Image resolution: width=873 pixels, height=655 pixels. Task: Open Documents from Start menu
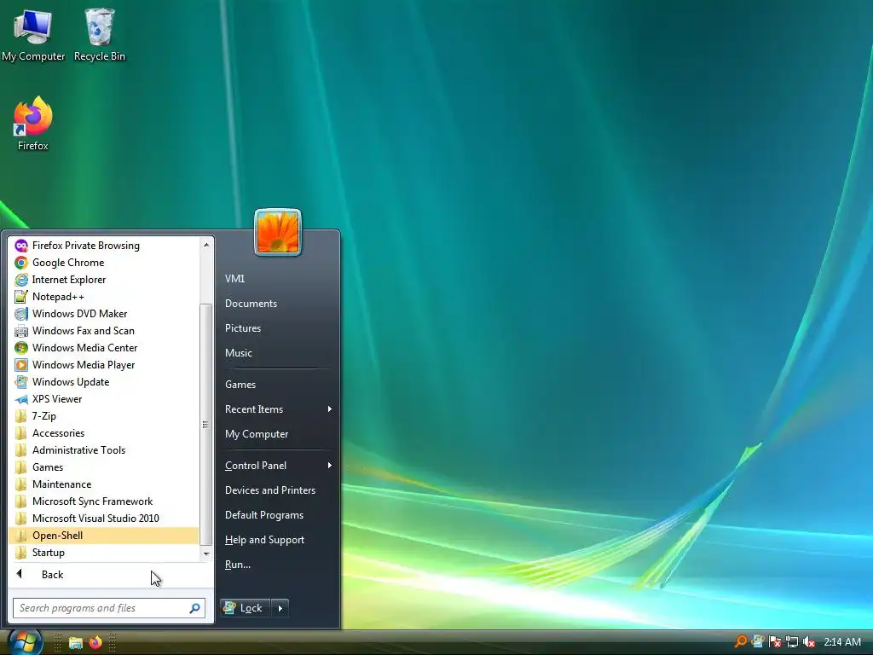pos(278,304)
